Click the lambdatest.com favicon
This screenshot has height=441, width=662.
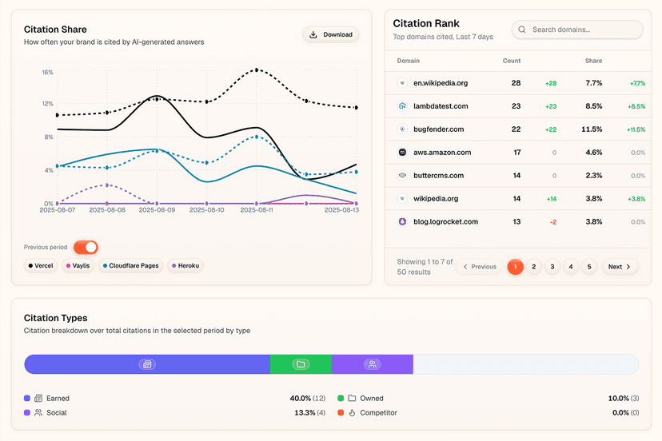(402, 106)
